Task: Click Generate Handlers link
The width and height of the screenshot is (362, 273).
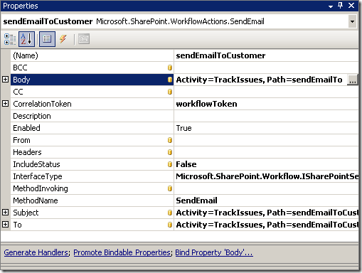Action: 36,252
